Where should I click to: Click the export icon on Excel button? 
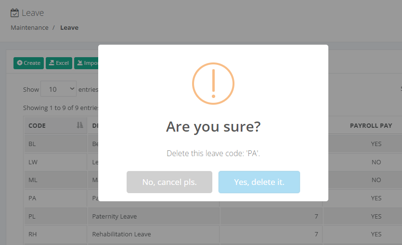pyautogui.click(x=52, y=62)
